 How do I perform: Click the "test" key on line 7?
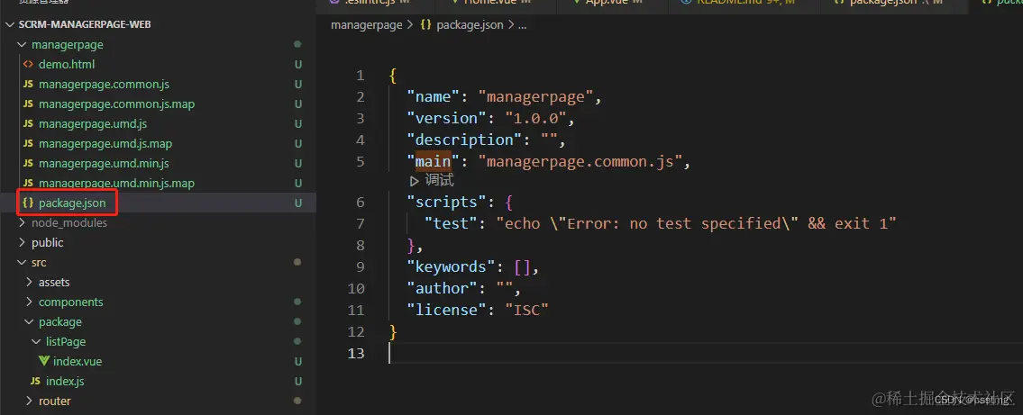(452, 223)
